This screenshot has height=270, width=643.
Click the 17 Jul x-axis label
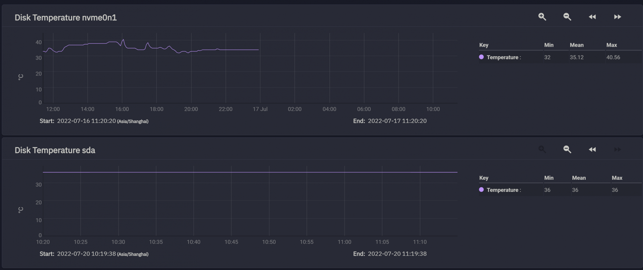click(260, 109)
